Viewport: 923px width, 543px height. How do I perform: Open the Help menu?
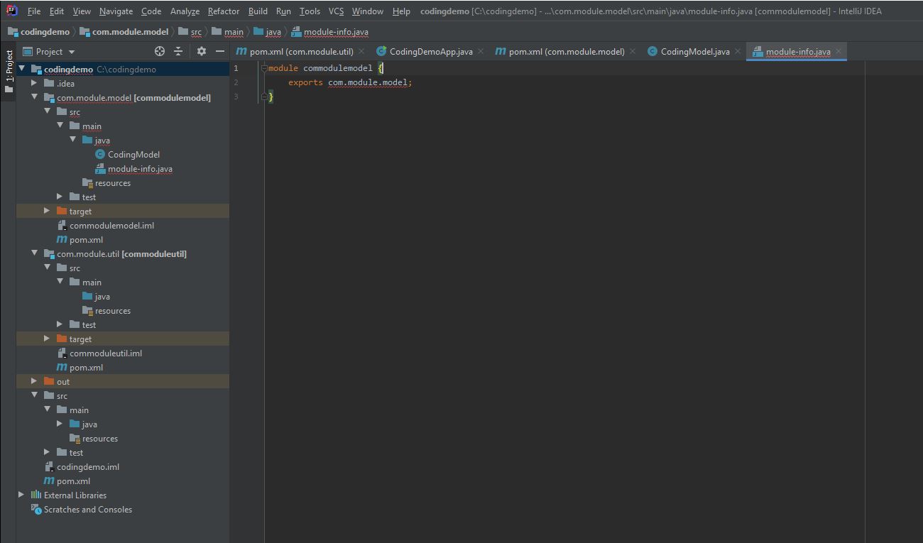(x=401, y=11)
